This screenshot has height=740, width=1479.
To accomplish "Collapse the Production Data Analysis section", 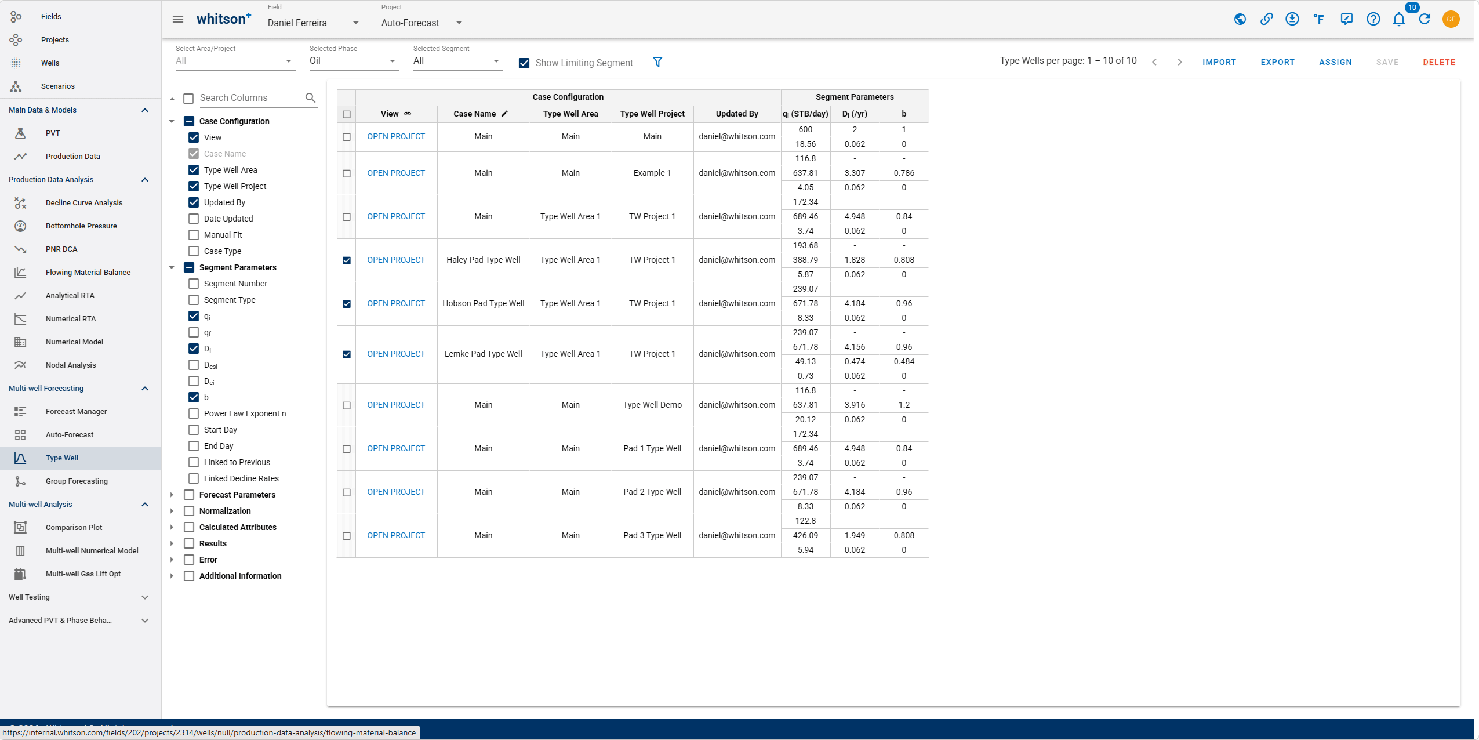I will pos(145,180).
